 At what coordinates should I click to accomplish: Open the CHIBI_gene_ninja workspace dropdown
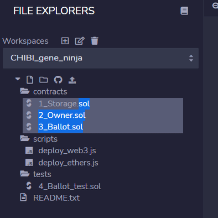pos(101,58)
